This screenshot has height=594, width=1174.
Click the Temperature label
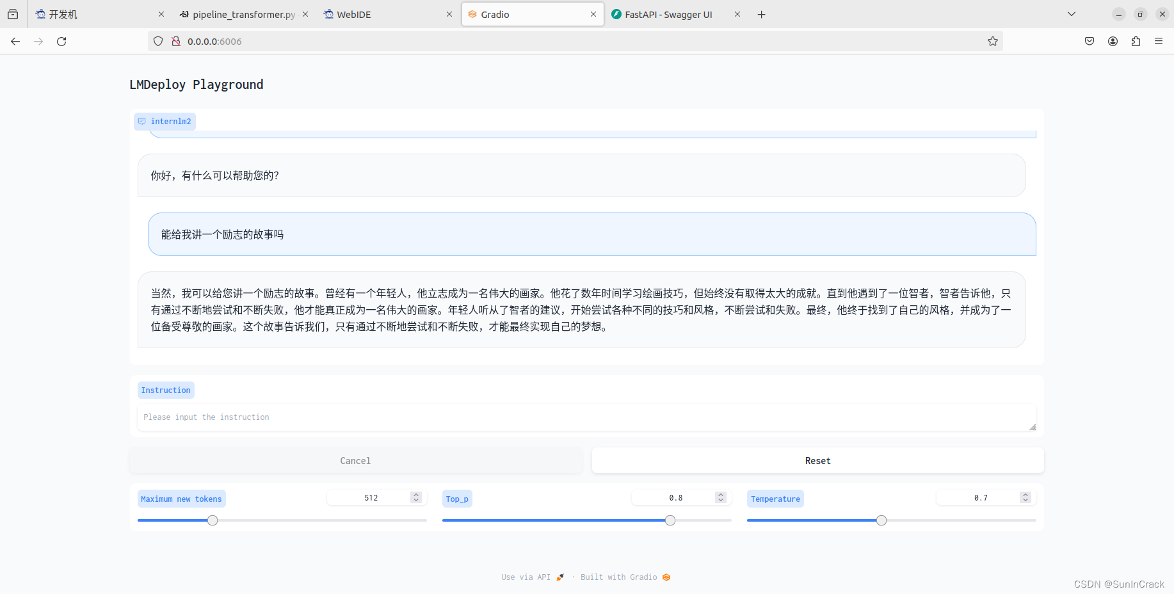click(775, 499)
